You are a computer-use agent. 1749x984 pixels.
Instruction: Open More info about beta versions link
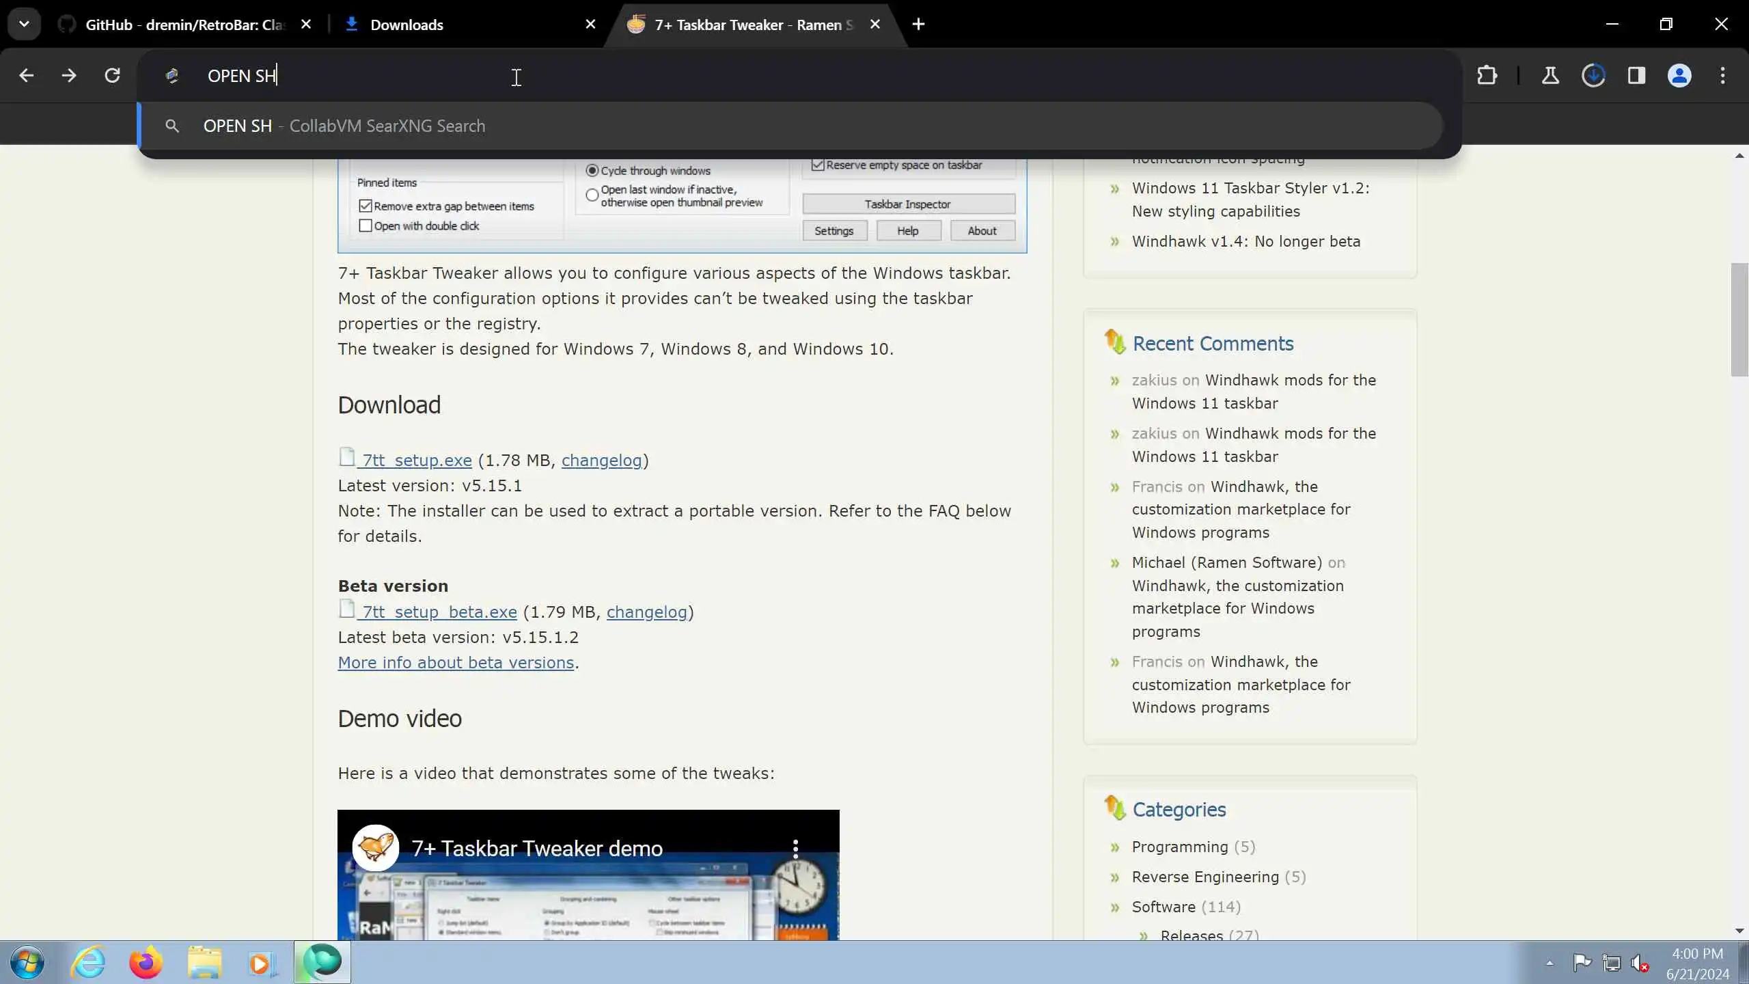click(x=456, y=663)
